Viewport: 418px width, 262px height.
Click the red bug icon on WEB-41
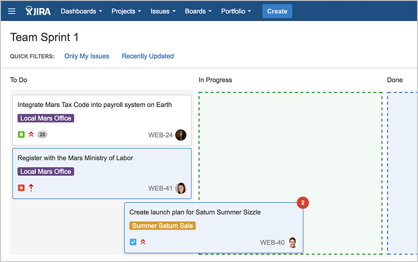tap(21, 188)
